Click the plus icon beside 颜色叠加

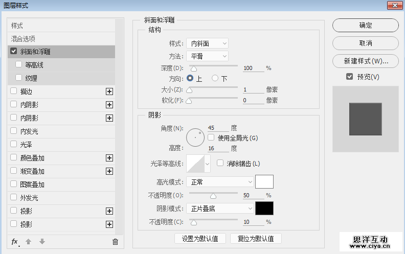tap(109, 158)
